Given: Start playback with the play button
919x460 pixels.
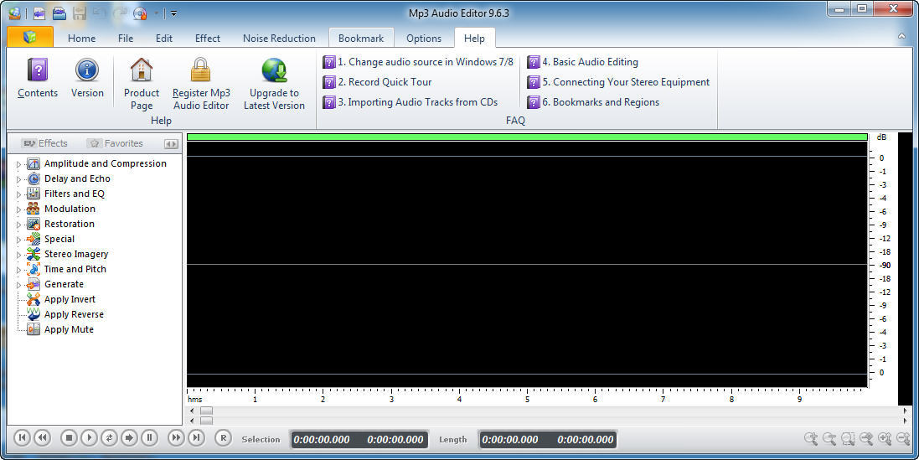Looking at the screenshot, I should 89,437.
